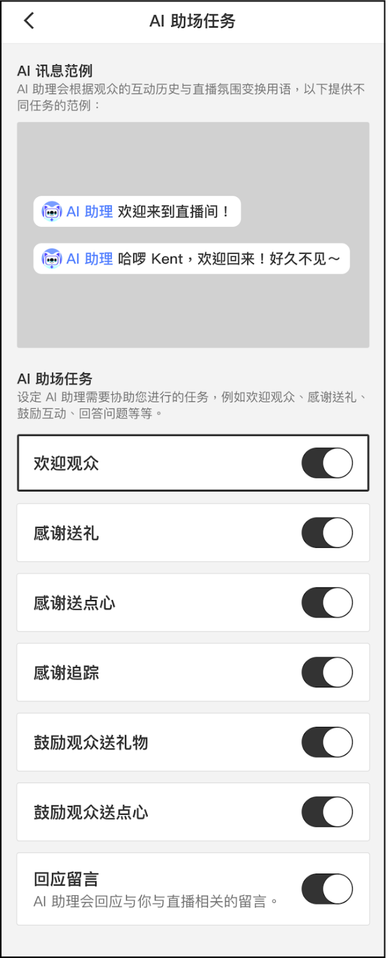Click the blue AI 助理 name in first message
Image resolution: width=388 pixels, height=958 pixels.
[x=89, y=212]
